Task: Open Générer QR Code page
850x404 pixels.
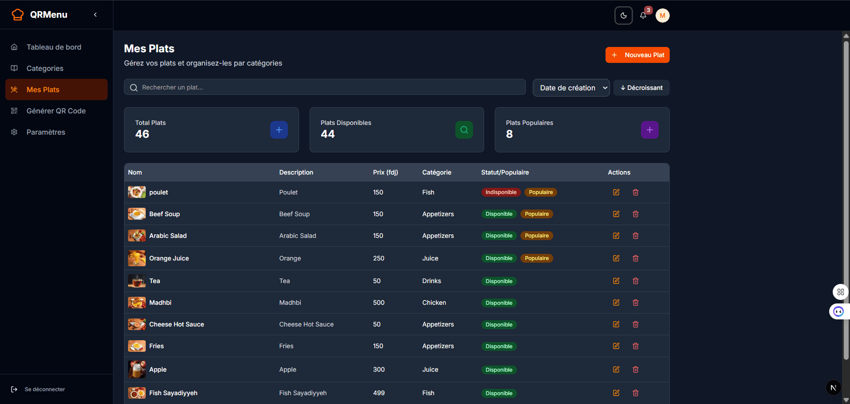Action: tap(56, 111)
